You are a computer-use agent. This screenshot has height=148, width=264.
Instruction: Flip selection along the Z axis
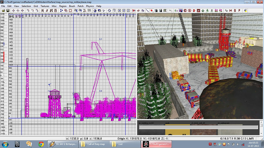(22, 10)
